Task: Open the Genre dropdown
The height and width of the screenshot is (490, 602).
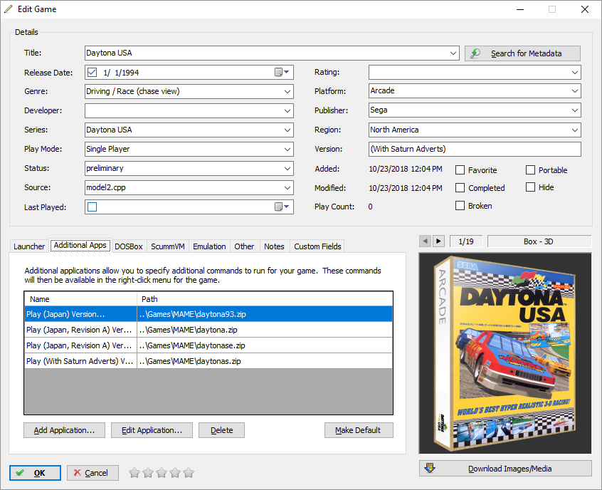Action: (287, 91)
